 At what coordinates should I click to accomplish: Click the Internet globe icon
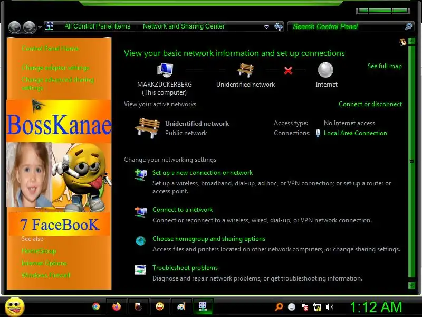[x=325, y=70]
